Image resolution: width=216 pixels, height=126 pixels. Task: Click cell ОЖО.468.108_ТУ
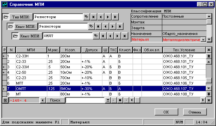point(184,94)
